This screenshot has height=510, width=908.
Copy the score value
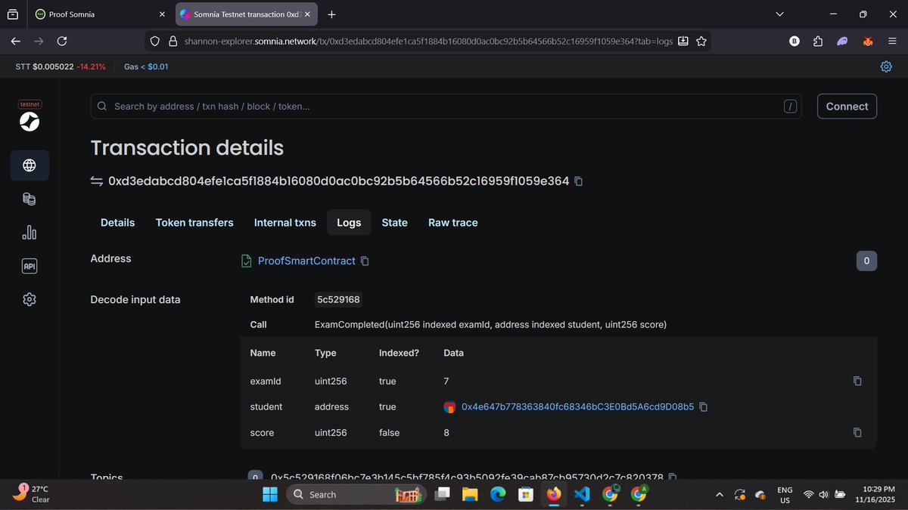pyautogui.click(x=857, y=432)
